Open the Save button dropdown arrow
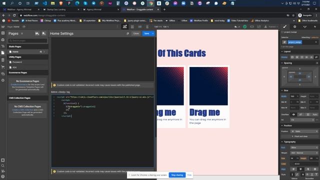Screen dimensions: 320x180 [x=153, y=33]
